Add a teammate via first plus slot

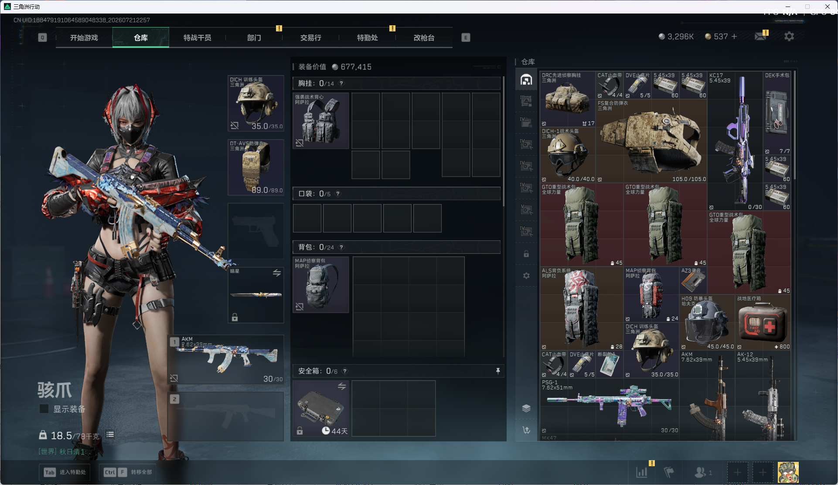coord(737,472)
